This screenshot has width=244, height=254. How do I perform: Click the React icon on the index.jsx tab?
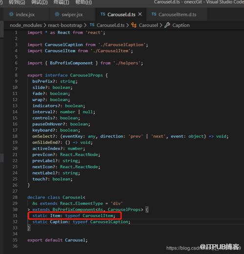click(11, 14)
